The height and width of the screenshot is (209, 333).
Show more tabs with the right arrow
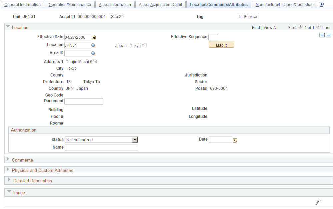tap(322, 4)
